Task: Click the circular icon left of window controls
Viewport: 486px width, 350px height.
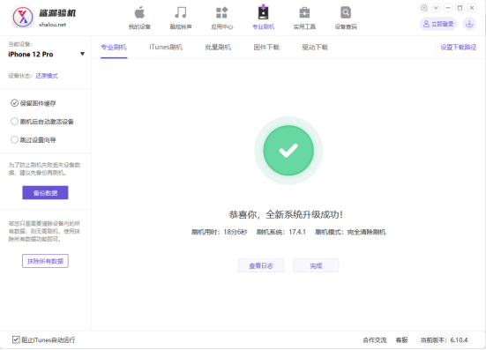Action: [x=424, y=8]
